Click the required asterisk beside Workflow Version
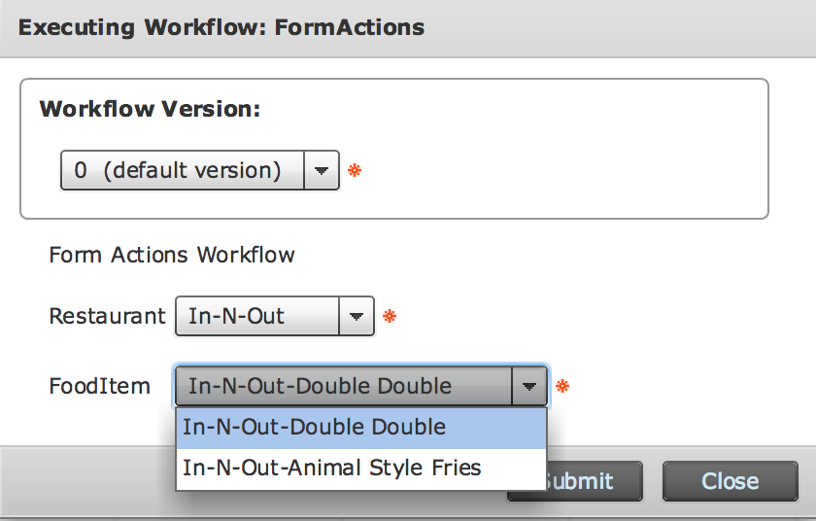Viewport: 816px width, 521px height. tap(355, 171)
